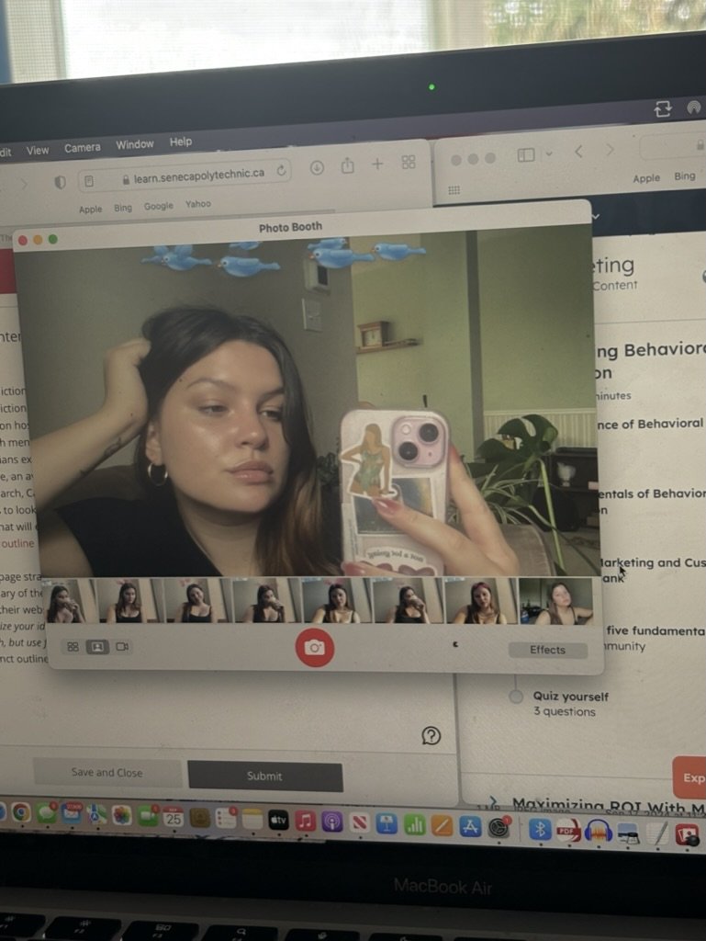The width and height of the screenshot is (706, 941).
Task: Open Reminders from the Dock
Action: 226,819
